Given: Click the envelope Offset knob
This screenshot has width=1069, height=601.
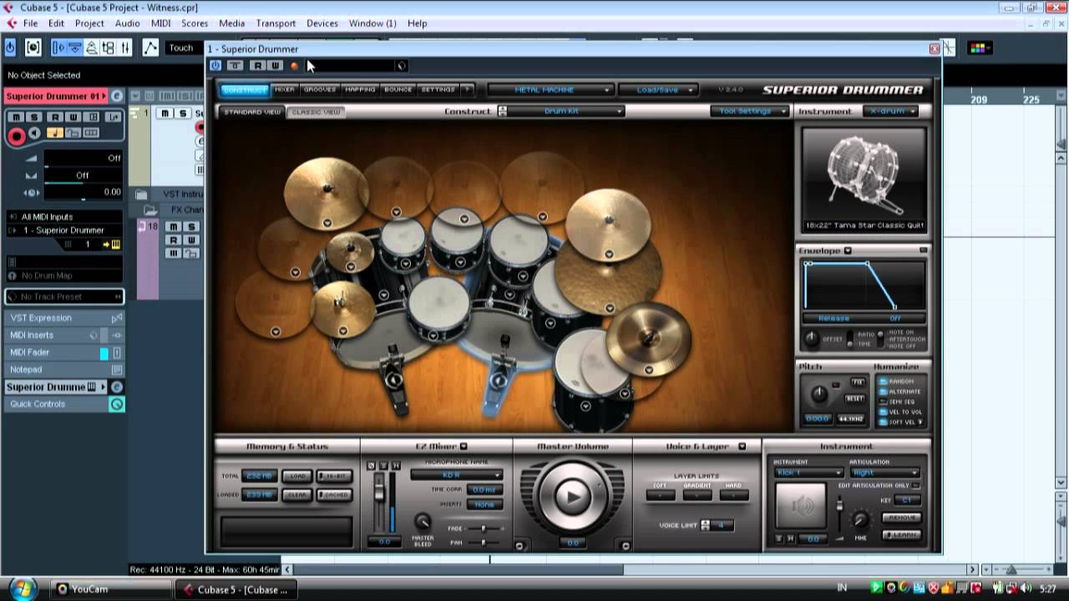Looking at the screenshot, I should pos(811,339).
